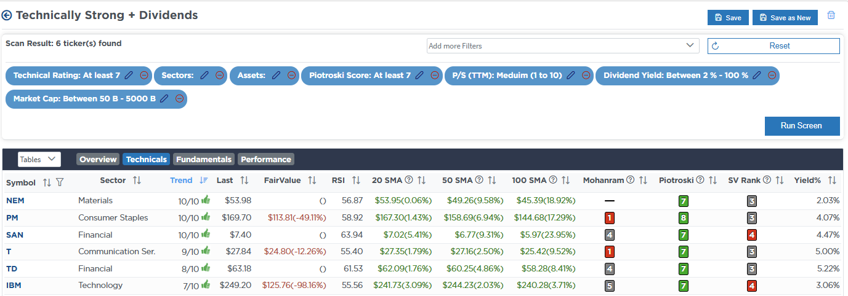Click PM's Piotroski score badge 8

[682, 218]
